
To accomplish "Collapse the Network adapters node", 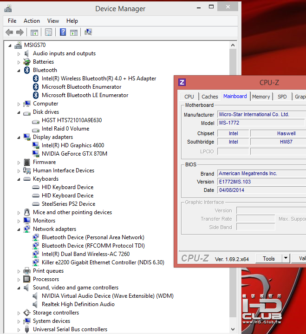I will 19,229.
